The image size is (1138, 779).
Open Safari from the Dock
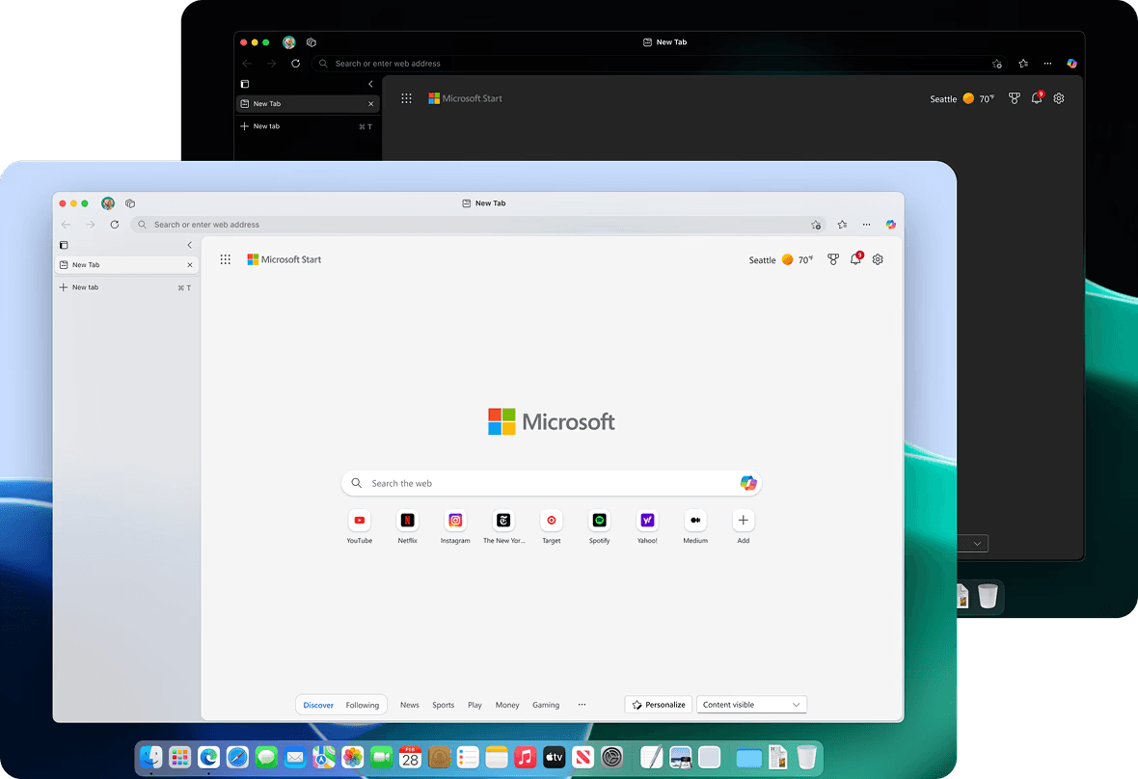[x=237, y=757]
